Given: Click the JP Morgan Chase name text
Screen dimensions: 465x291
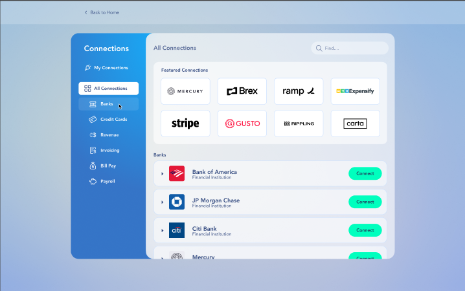Looking at the screenshot, I should point(216,200).
